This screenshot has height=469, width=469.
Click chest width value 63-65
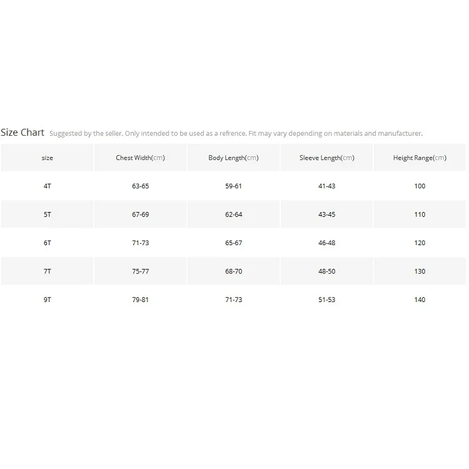[x=140, y=186]
